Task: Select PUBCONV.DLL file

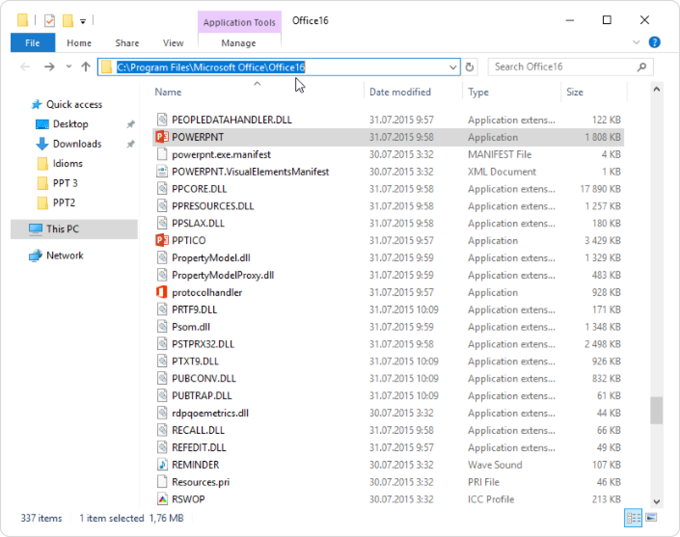Action: click(x=388, y=378)
